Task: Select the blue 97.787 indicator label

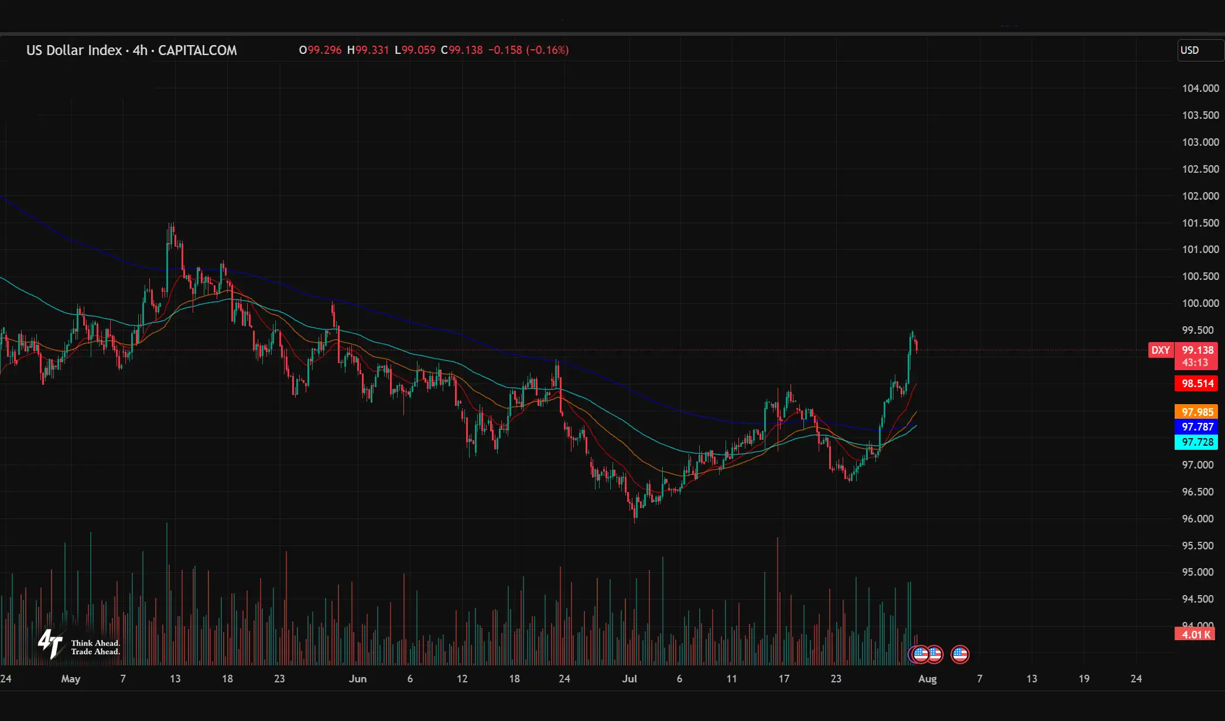Action: click(x=1197, y=427)
